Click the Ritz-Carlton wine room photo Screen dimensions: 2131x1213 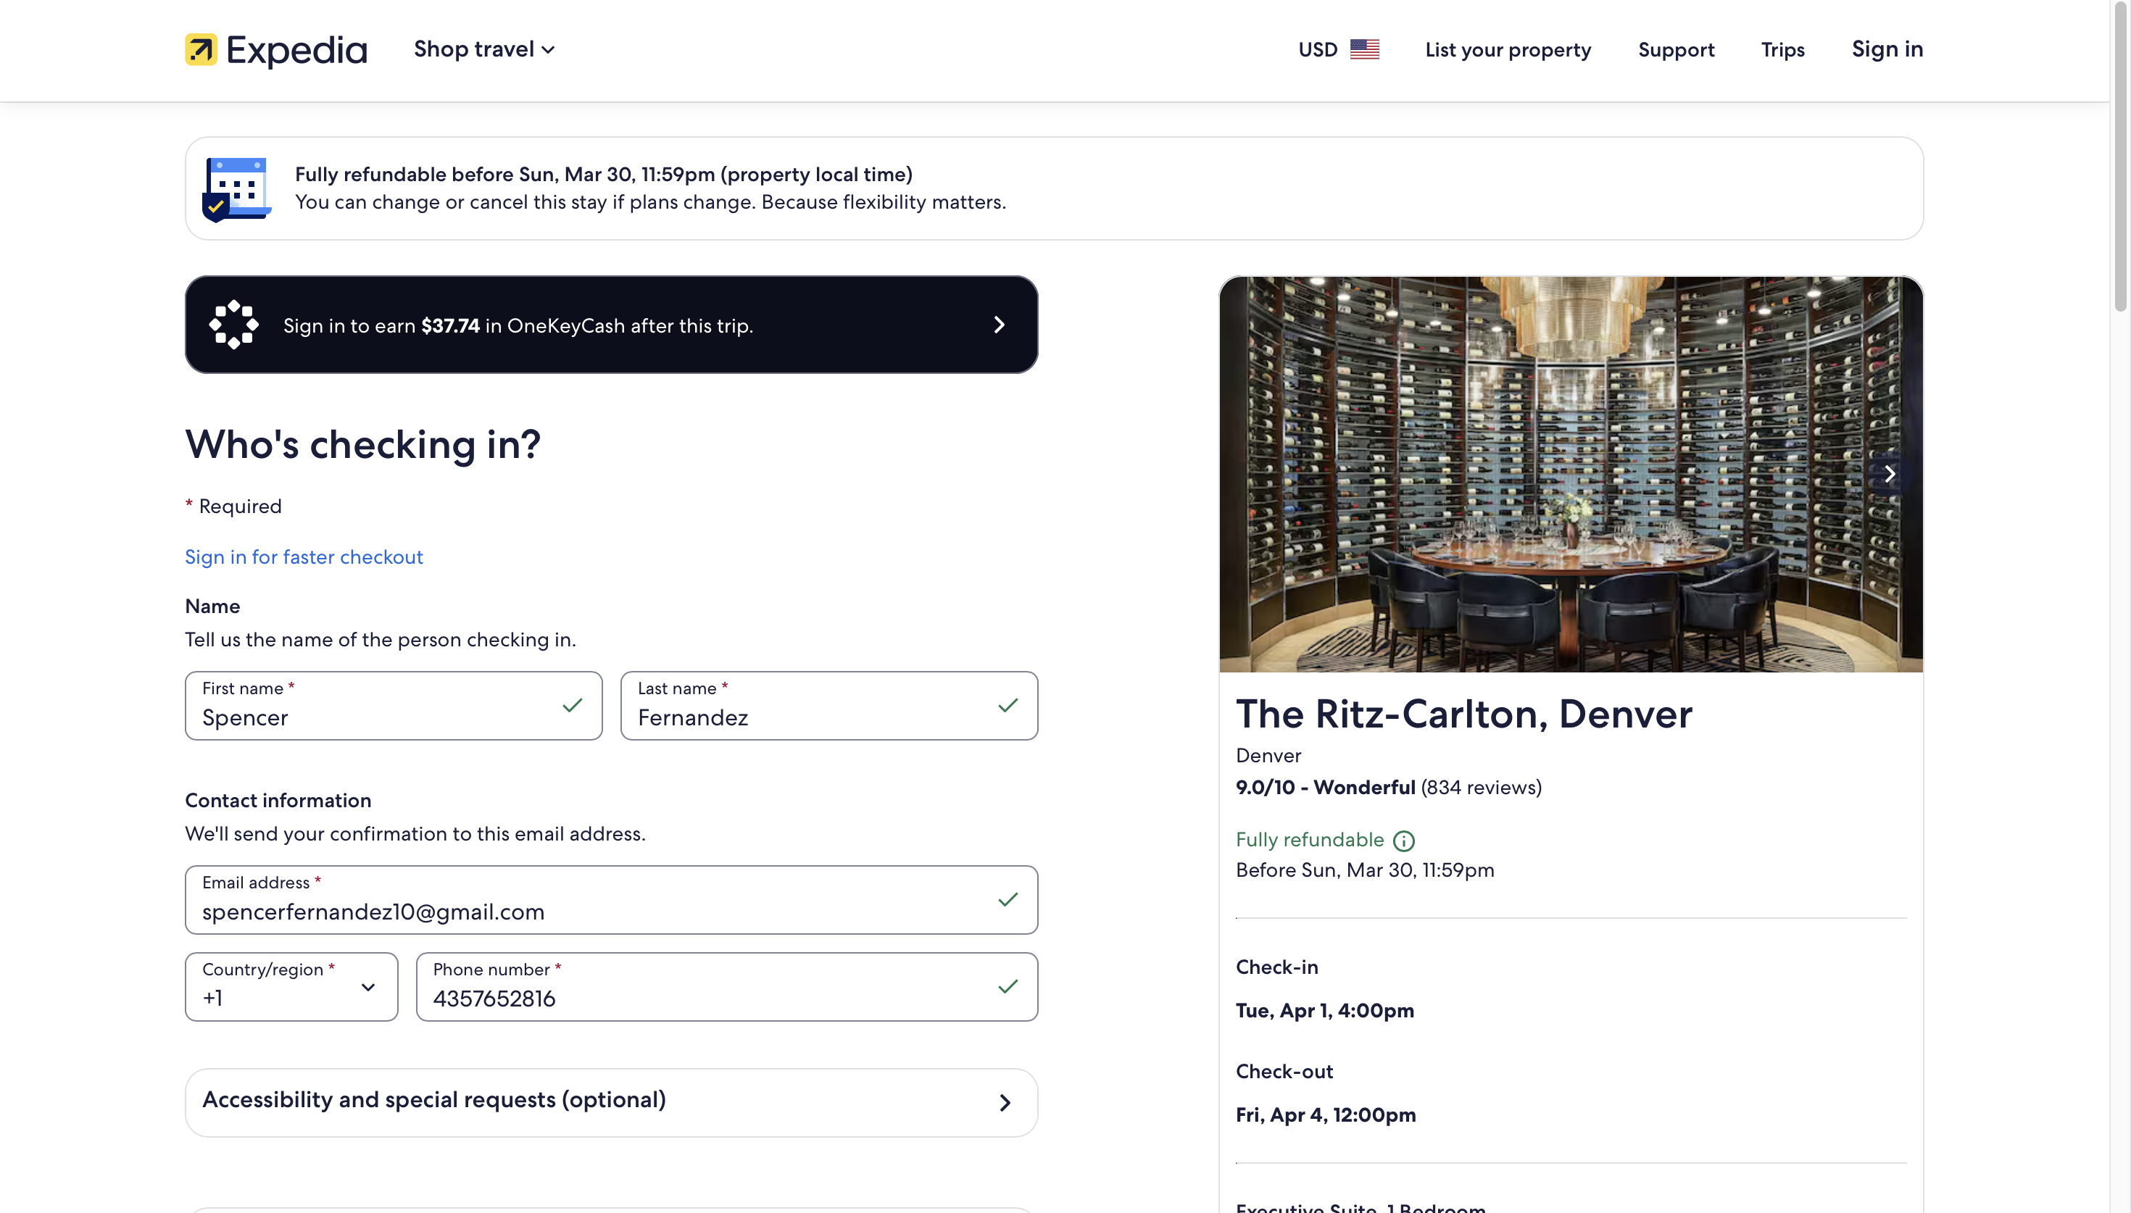(1571, 474)
